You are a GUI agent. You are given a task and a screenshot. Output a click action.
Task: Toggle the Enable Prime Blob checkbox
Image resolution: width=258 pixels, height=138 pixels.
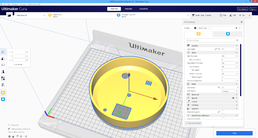tap(223, 118)
